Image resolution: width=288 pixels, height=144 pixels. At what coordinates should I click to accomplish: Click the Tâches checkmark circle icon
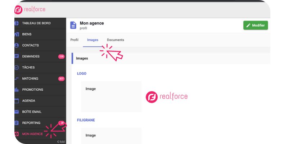(17, 67)
